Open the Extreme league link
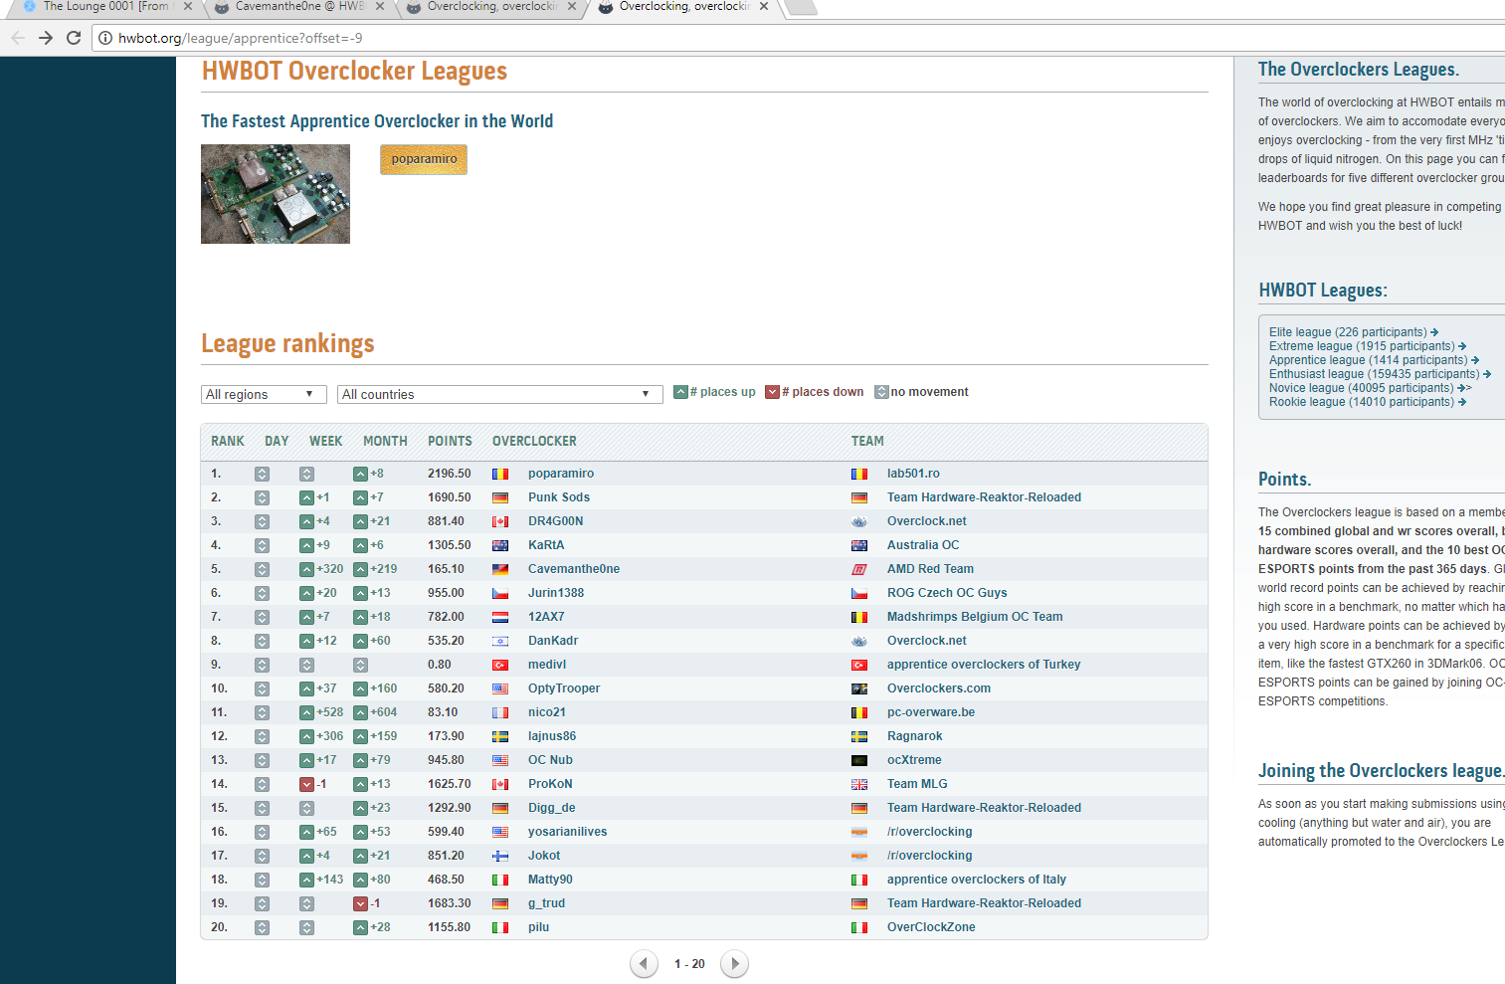1505x984 pixels. click(x=1368, y=346)
